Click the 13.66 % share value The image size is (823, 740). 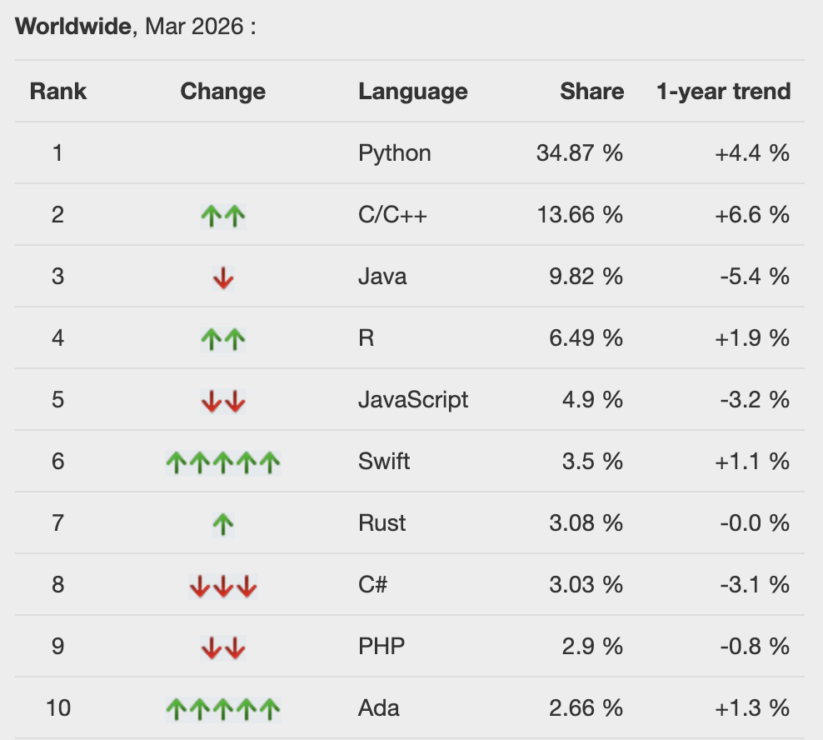pos(580,215)
